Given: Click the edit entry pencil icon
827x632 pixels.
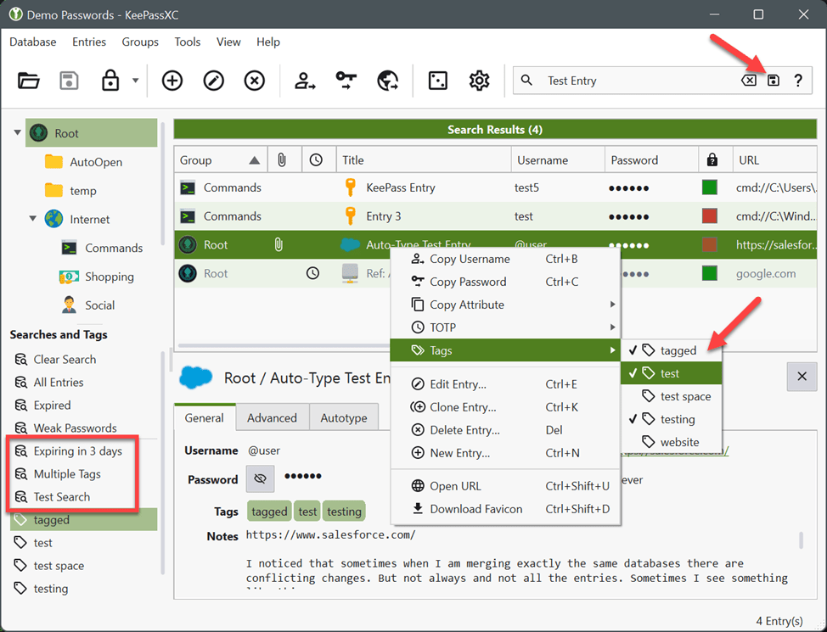Looking at the screenshot, I should tap(214, 81).
